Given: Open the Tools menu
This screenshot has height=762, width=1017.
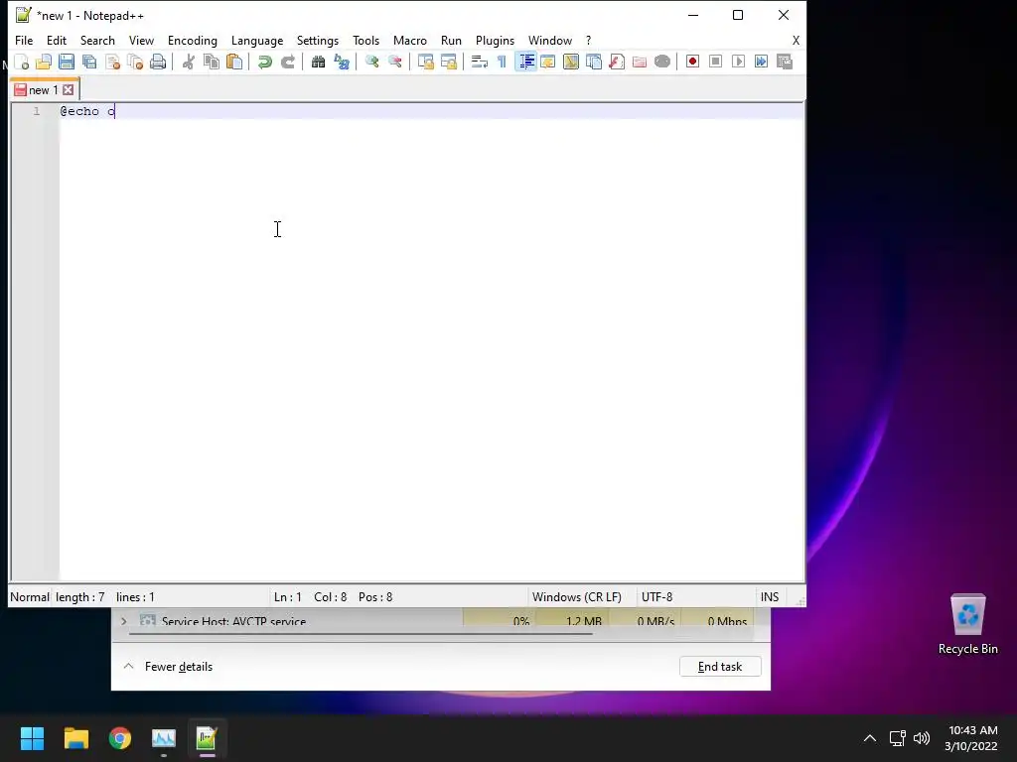Looking at the screenshot, I should (x=365, y=40).
